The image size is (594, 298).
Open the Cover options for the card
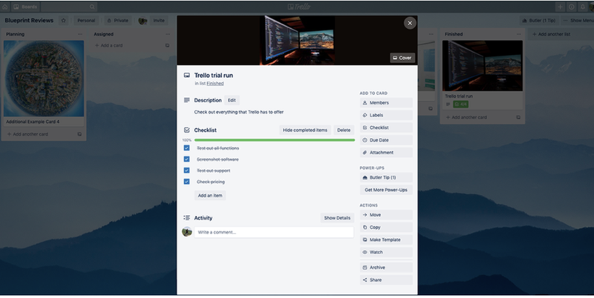(402, 58)
